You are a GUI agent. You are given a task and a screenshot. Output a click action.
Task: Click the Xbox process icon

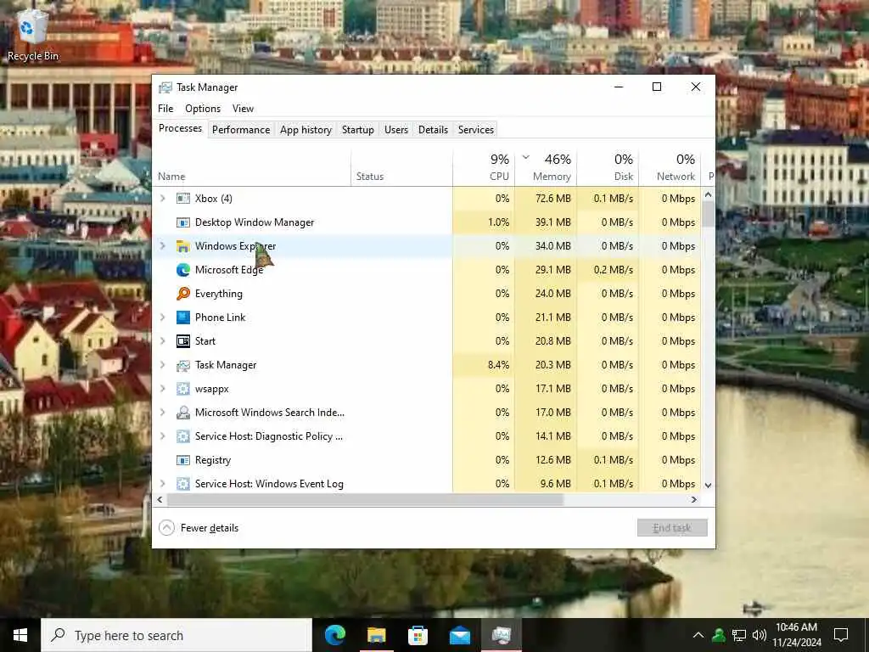coord(183,199)
